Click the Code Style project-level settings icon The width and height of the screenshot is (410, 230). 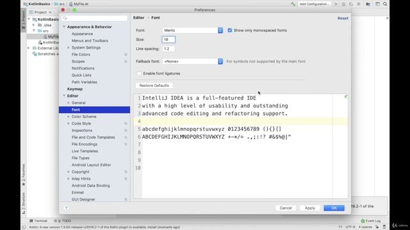[x=126, y=123]
